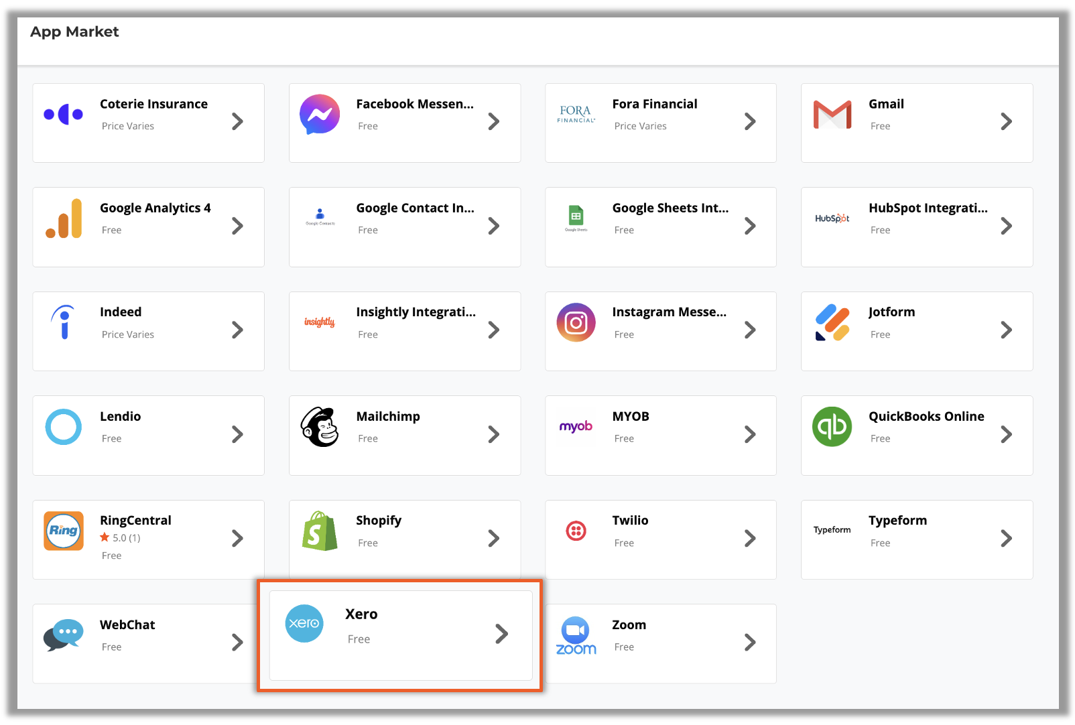
Task: Open the Fora Financial app title
Action: (654, 104)
